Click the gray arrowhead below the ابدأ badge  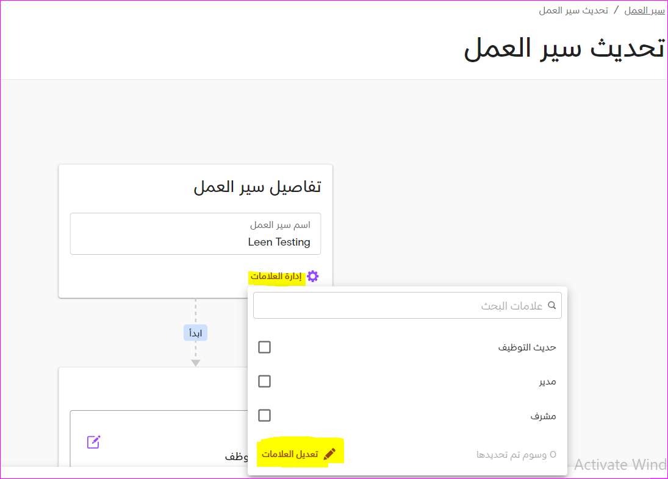tap(195, 363)
